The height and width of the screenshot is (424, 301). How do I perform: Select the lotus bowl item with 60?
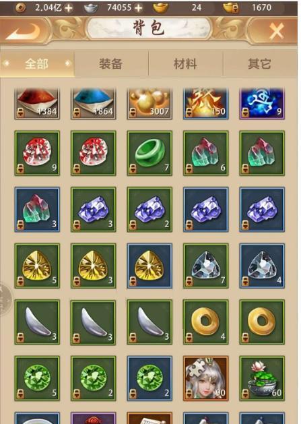262,378
